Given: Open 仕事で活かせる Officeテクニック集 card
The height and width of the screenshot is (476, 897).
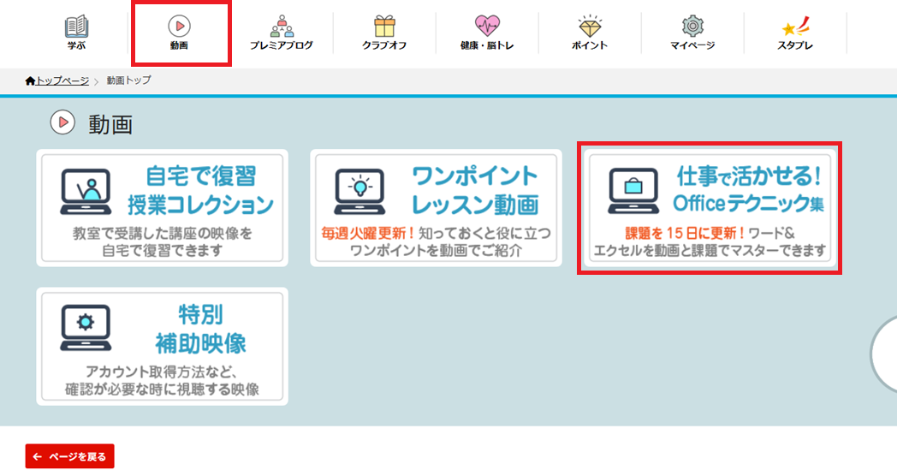Looking at the screenshot, I should (x=710, y=208).
